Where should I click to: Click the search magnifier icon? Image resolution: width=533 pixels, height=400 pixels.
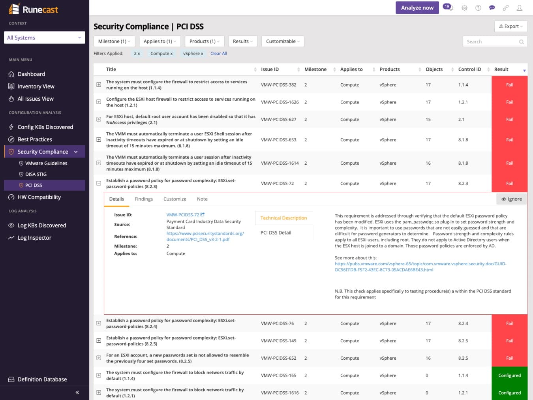click(522, 42)
